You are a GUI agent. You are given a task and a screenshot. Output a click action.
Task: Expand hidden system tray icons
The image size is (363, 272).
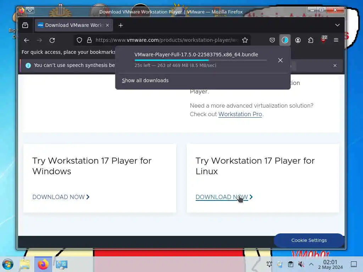(x=311, y=264)
